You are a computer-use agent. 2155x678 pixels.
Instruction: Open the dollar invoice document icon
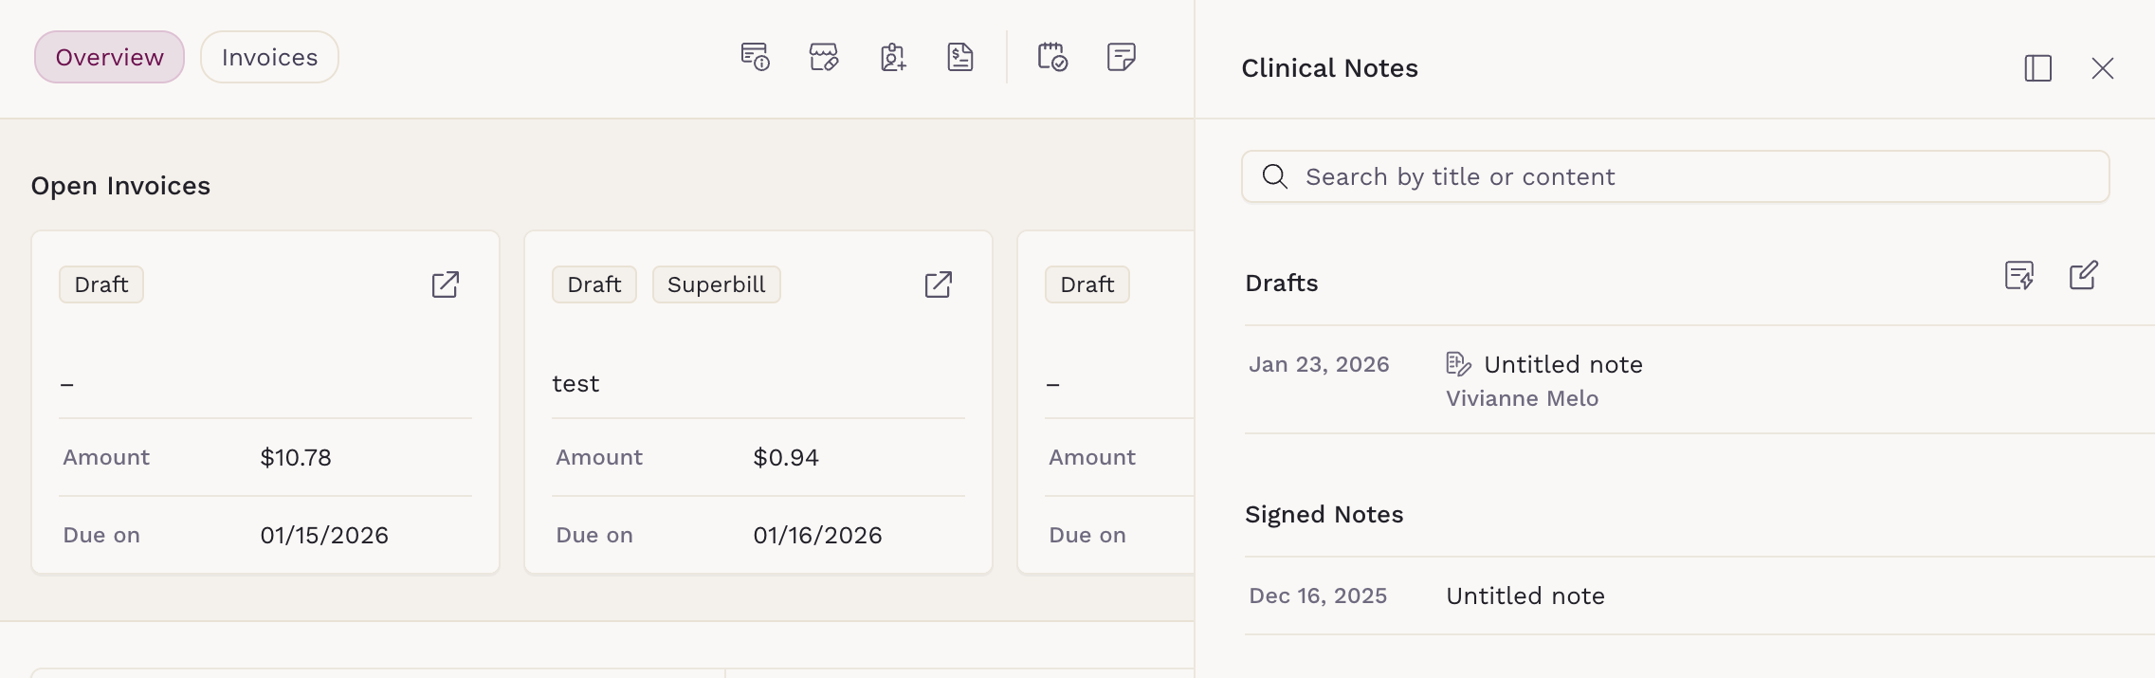pos(960,57)
